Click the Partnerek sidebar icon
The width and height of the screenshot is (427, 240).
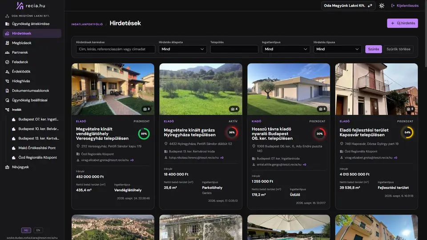click(7, 52)
